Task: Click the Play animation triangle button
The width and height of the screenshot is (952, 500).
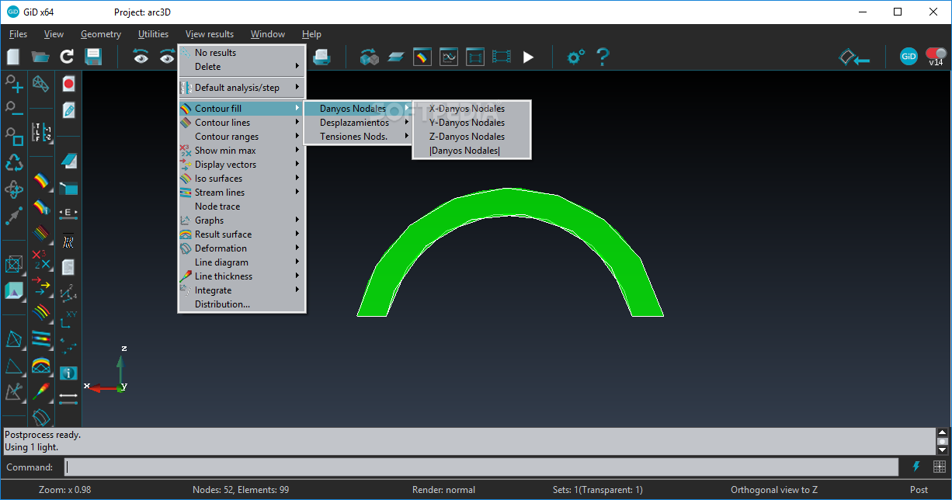Action: point(528,57)
